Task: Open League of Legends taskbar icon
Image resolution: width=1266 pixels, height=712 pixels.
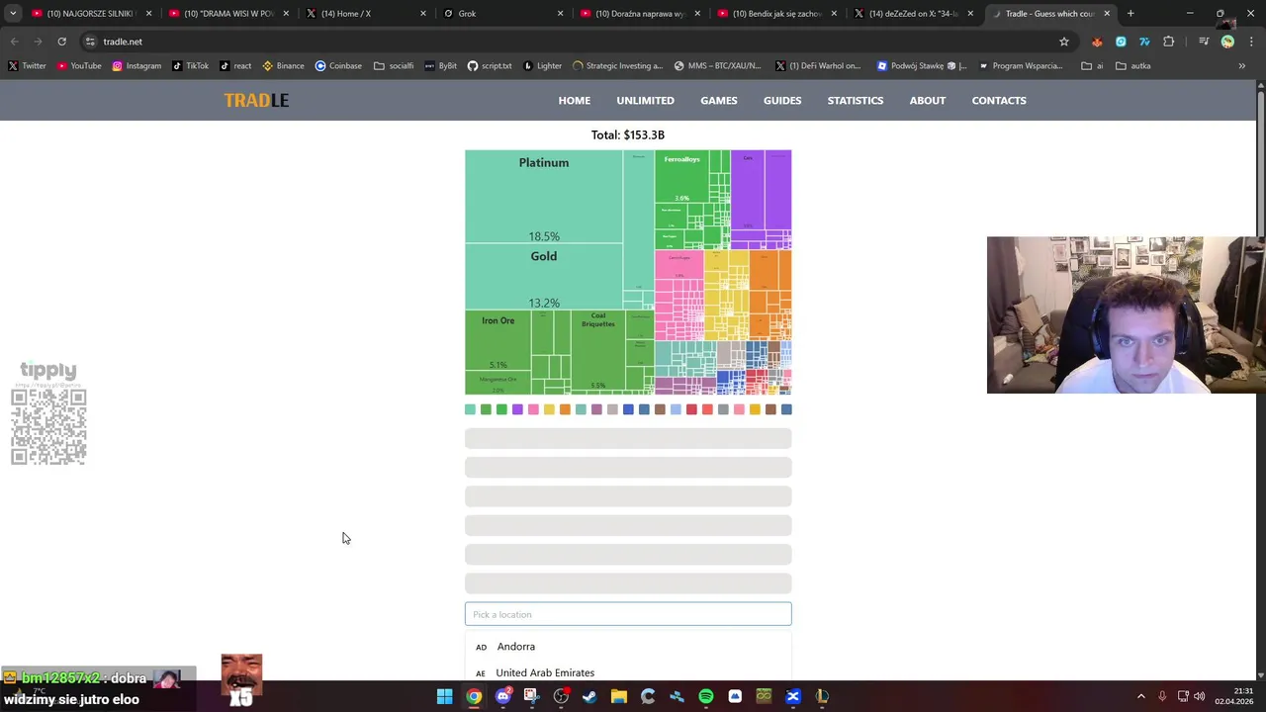Action: (x=822, y=697)
